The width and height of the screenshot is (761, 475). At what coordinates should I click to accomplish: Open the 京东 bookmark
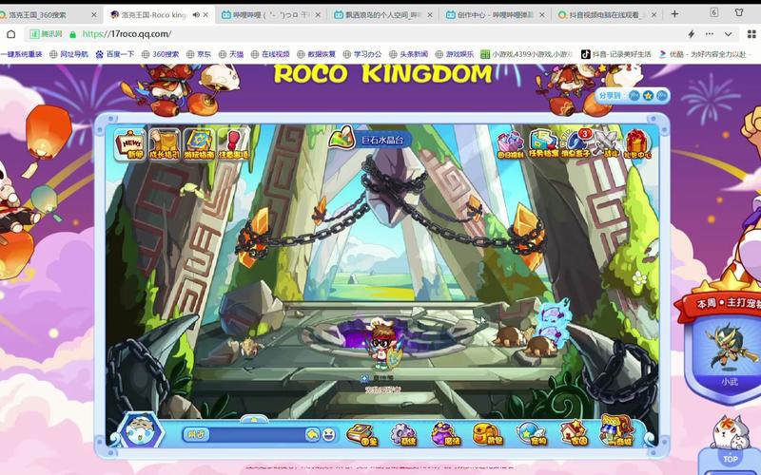pos(199,54)
